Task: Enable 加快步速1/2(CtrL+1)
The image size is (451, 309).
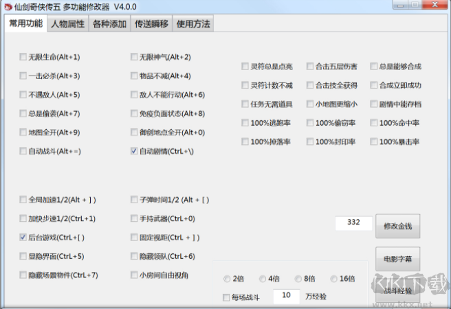Action: pyautogui.click(x=23, y=218)
